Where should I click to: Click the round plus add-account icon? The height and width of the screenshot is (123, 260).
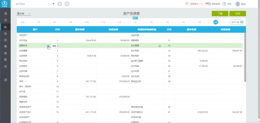click(60, 4)
